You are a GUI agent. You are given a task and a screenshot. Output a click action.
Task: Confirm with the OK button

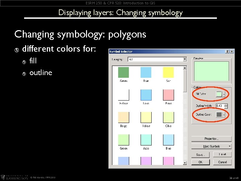pos(200,162)
